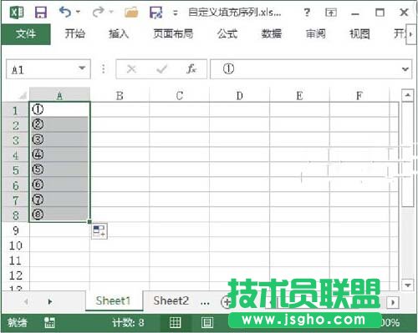Click cell A3 containing ③
Screen dimensions: 418x333
point(59,139)
